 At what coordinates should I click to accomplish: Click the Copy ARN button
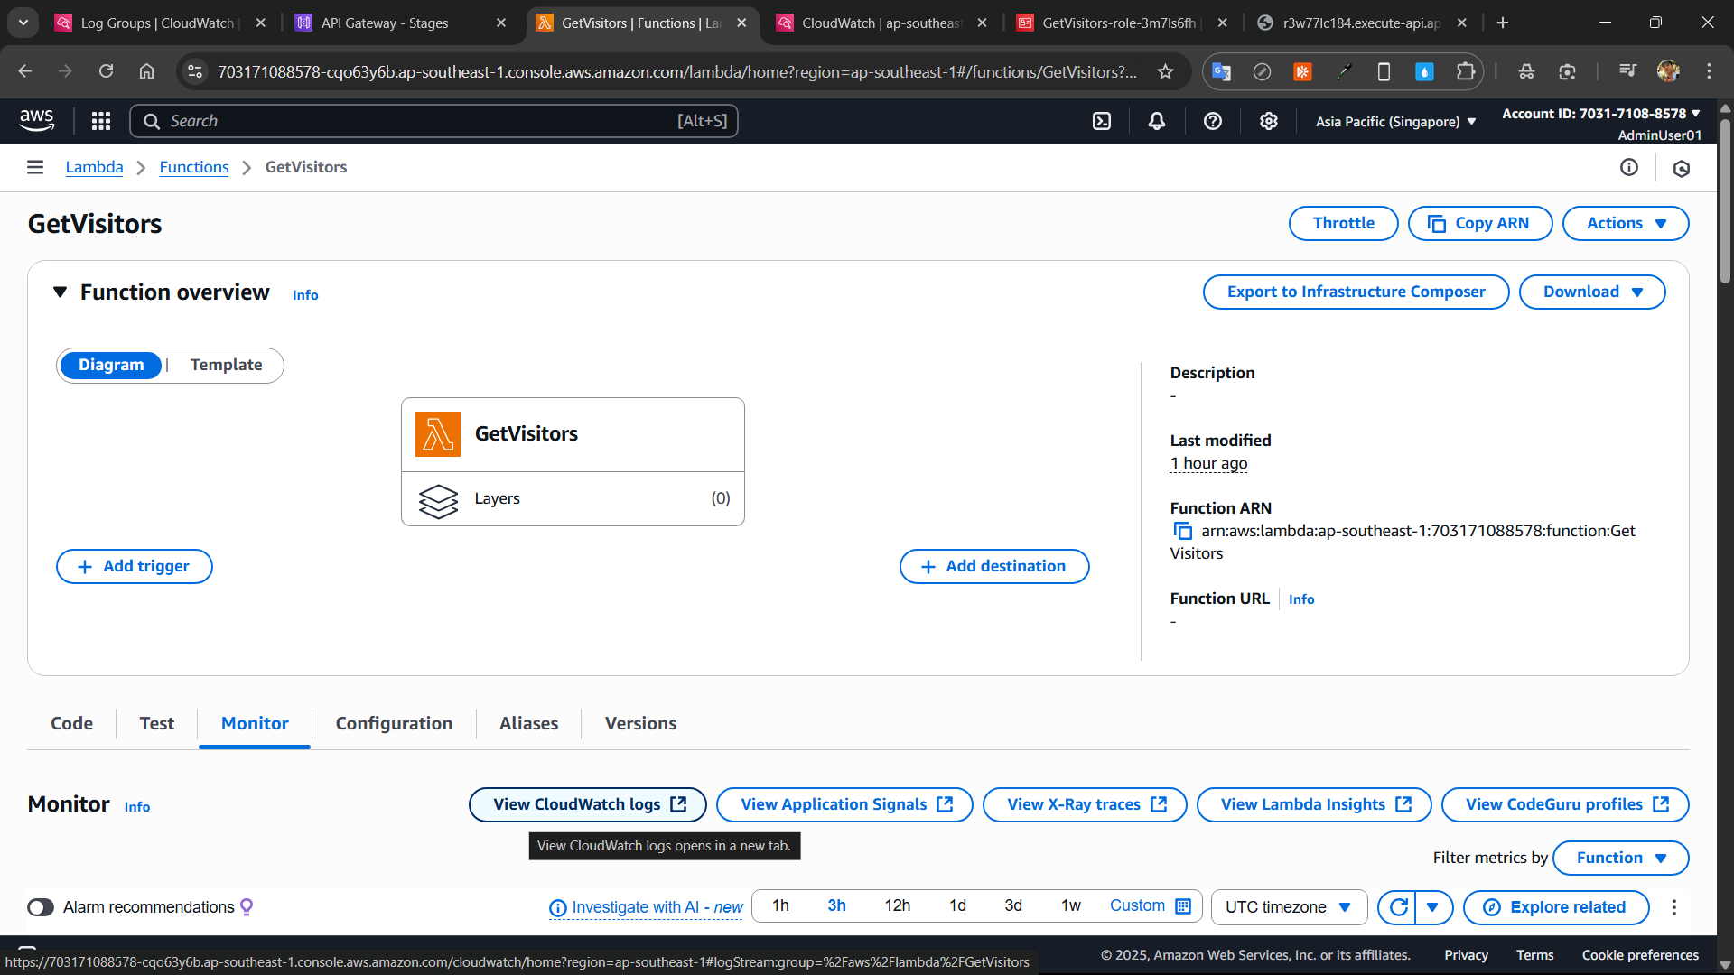[x=1480, y=223]
